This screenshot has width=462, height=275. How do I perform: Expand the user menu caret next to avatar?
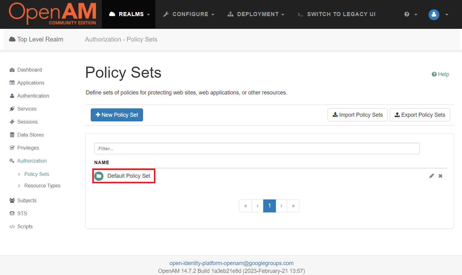coord(447,15)
